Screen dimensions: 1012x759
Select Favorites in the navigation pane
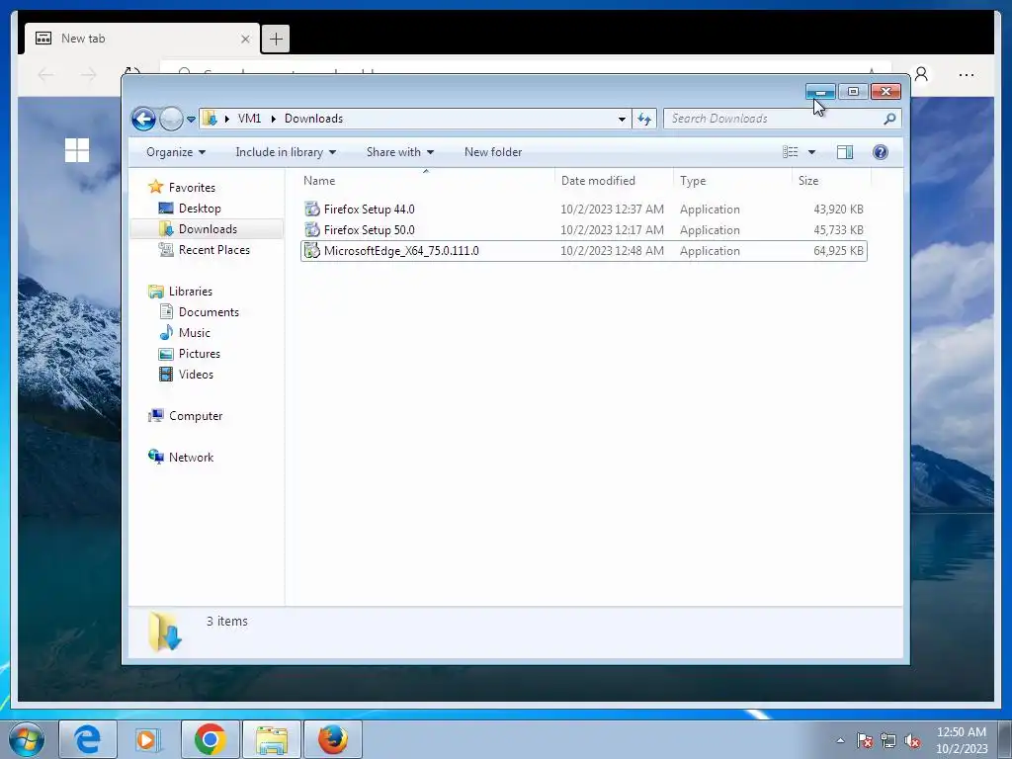point(192,187)
